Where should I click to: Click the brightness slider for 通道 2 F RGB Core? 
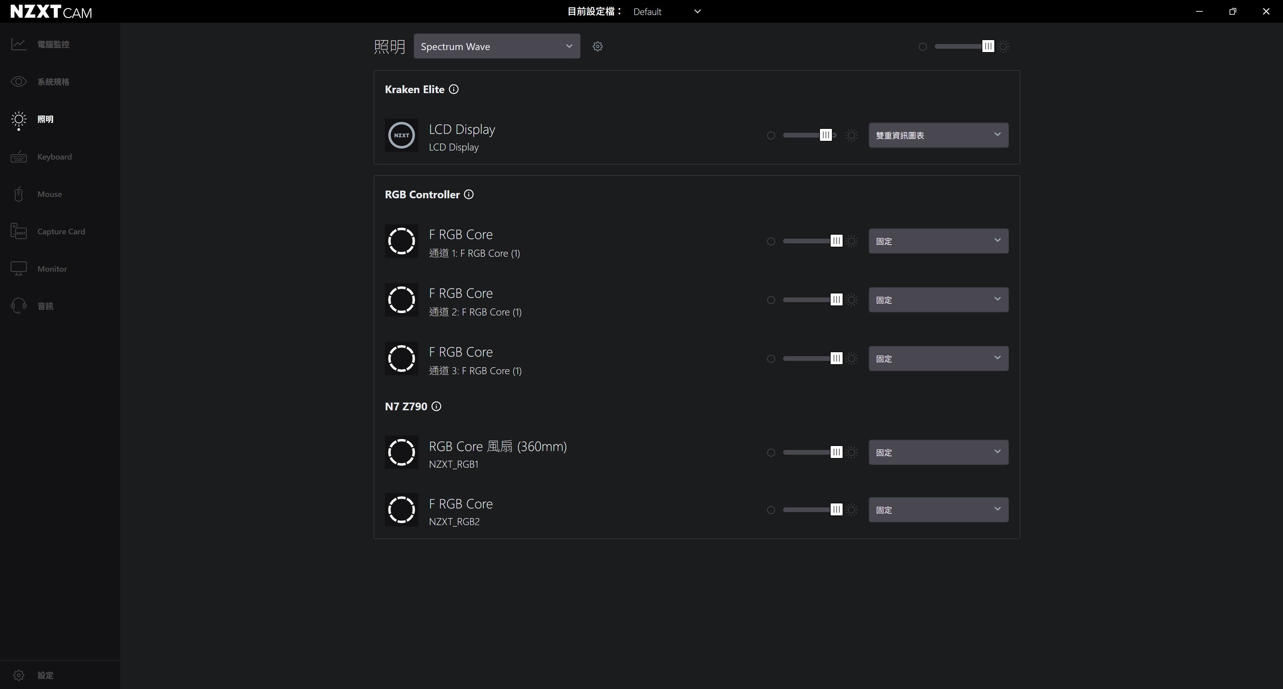812,299
